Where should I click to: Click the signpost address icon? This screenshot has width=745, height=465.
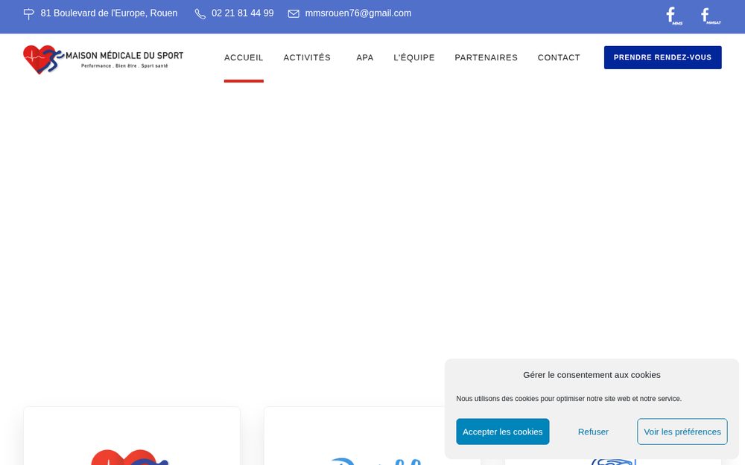coord(29,14)
